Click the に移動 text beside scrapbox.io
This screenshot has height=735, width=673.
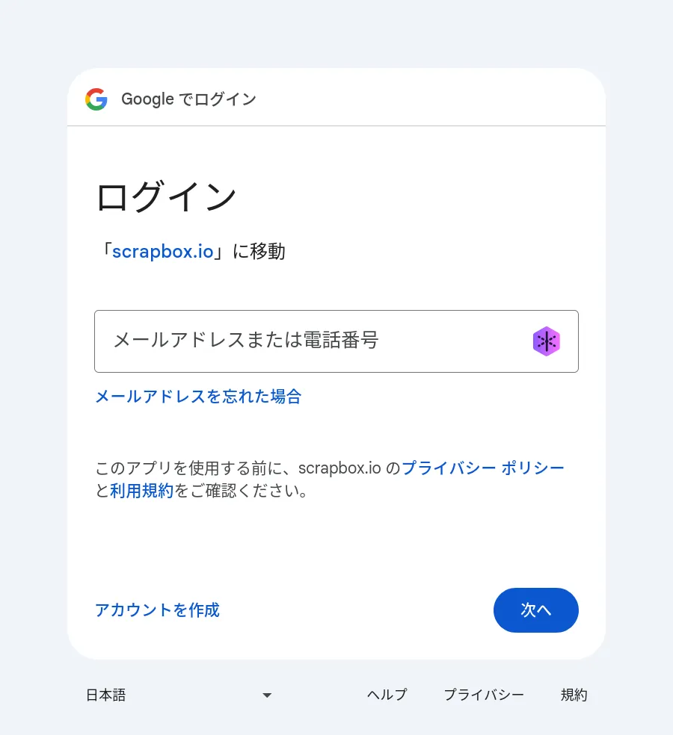click(x=259, y=252)
